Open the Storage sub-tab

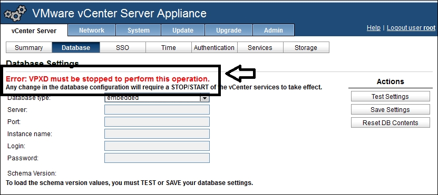[306, 48]
